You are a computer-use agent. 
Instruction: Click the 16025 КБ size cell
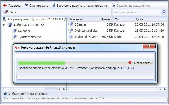click(x=106, y=37)
